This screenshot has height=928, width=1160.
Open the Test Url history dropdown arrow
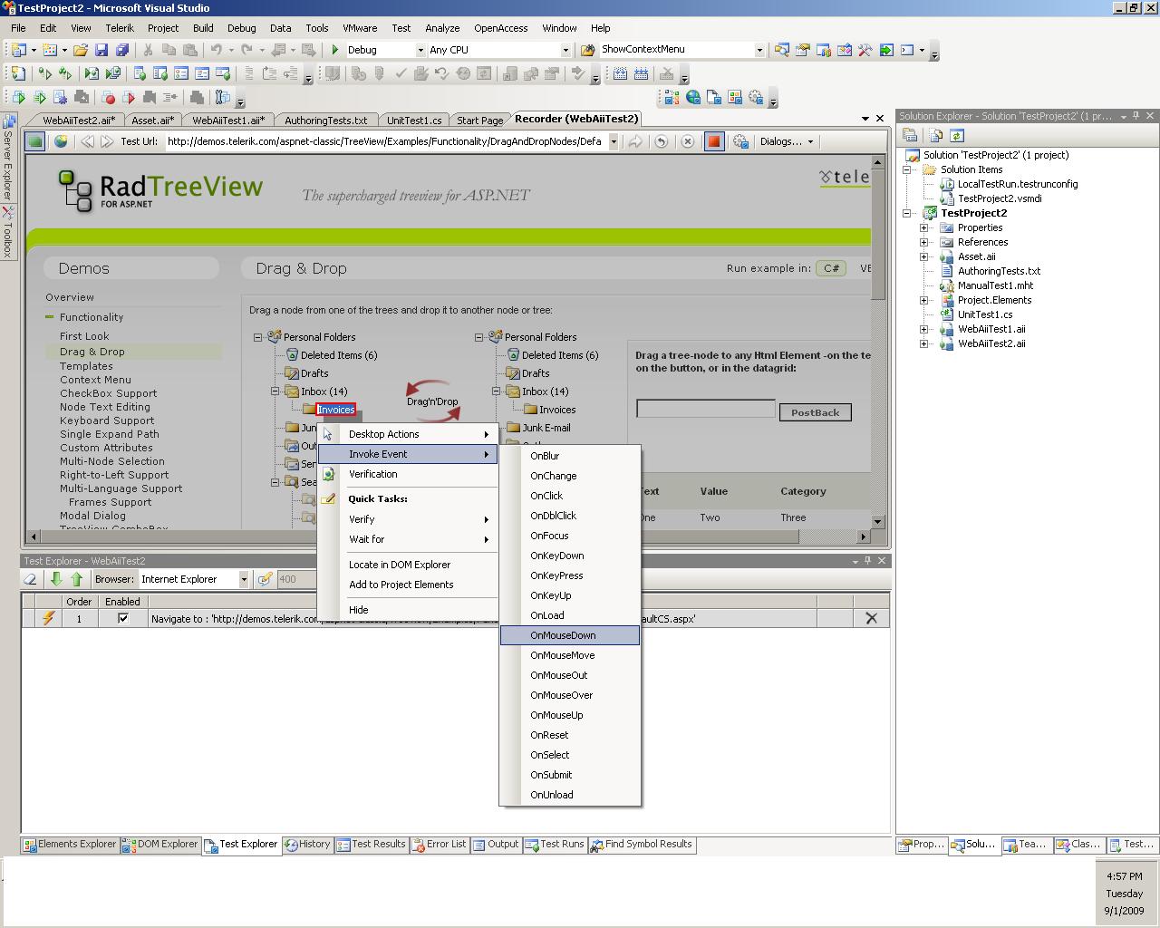614,141
